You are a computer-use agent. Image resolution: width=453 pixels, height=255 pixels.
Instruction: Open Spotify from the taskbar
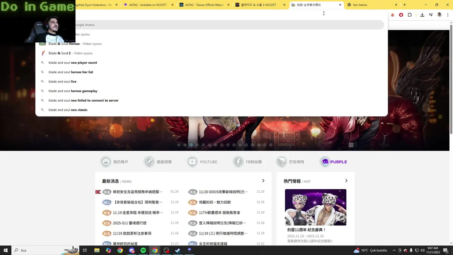pyautogui.click(x=143, y=250)
